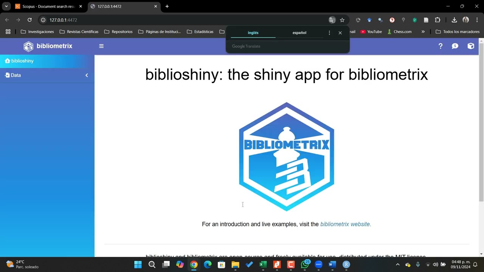484x272 pixels.
Task: Open a new browser tab
Action: (167, 6)
